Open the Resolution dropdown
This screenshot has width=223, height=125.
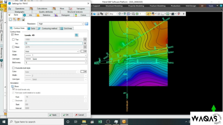tap(61, 24)
